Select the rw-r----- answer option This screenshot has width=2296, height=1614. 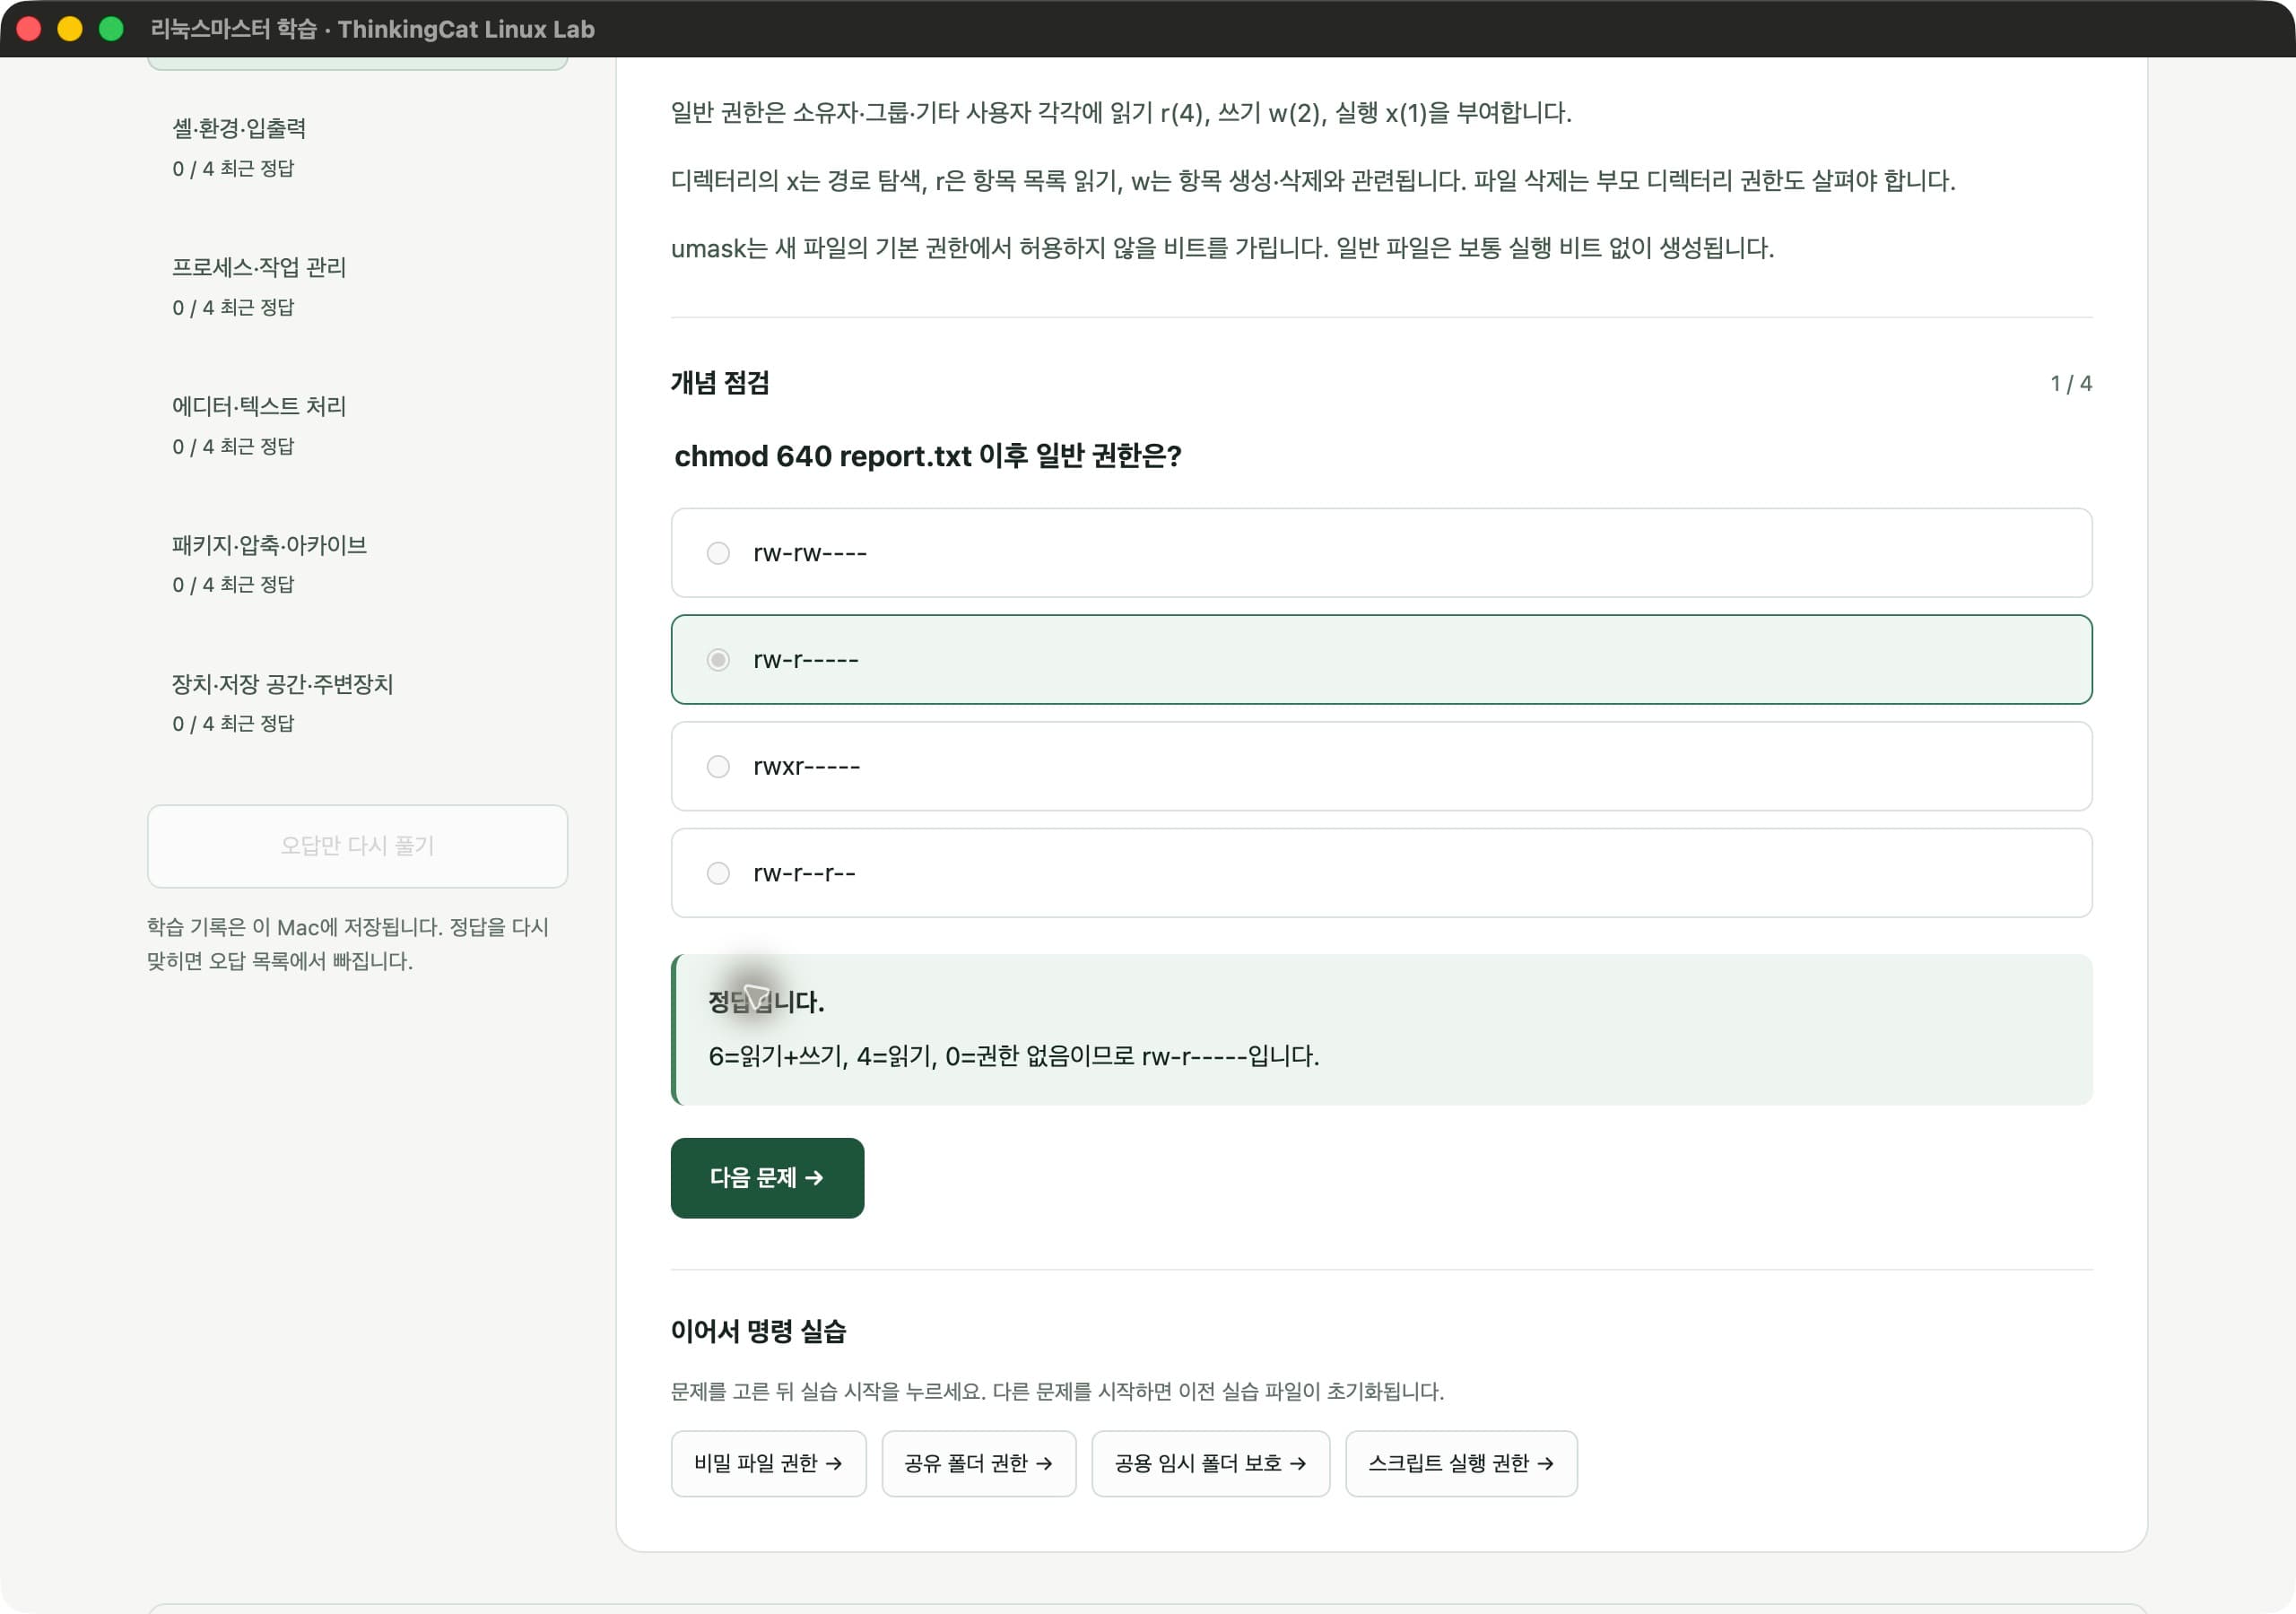(x=1381, y=660)
